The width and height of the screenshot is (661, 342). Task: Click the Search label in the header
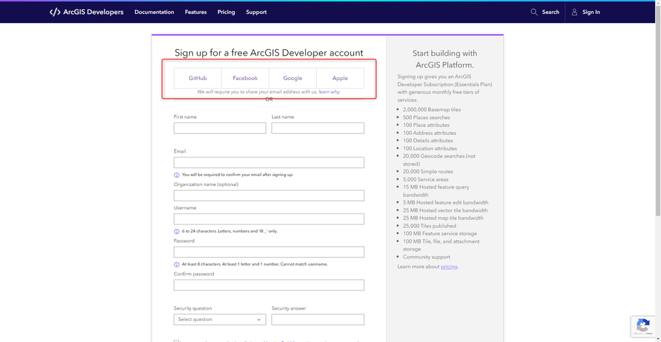(x=551, y=12)
